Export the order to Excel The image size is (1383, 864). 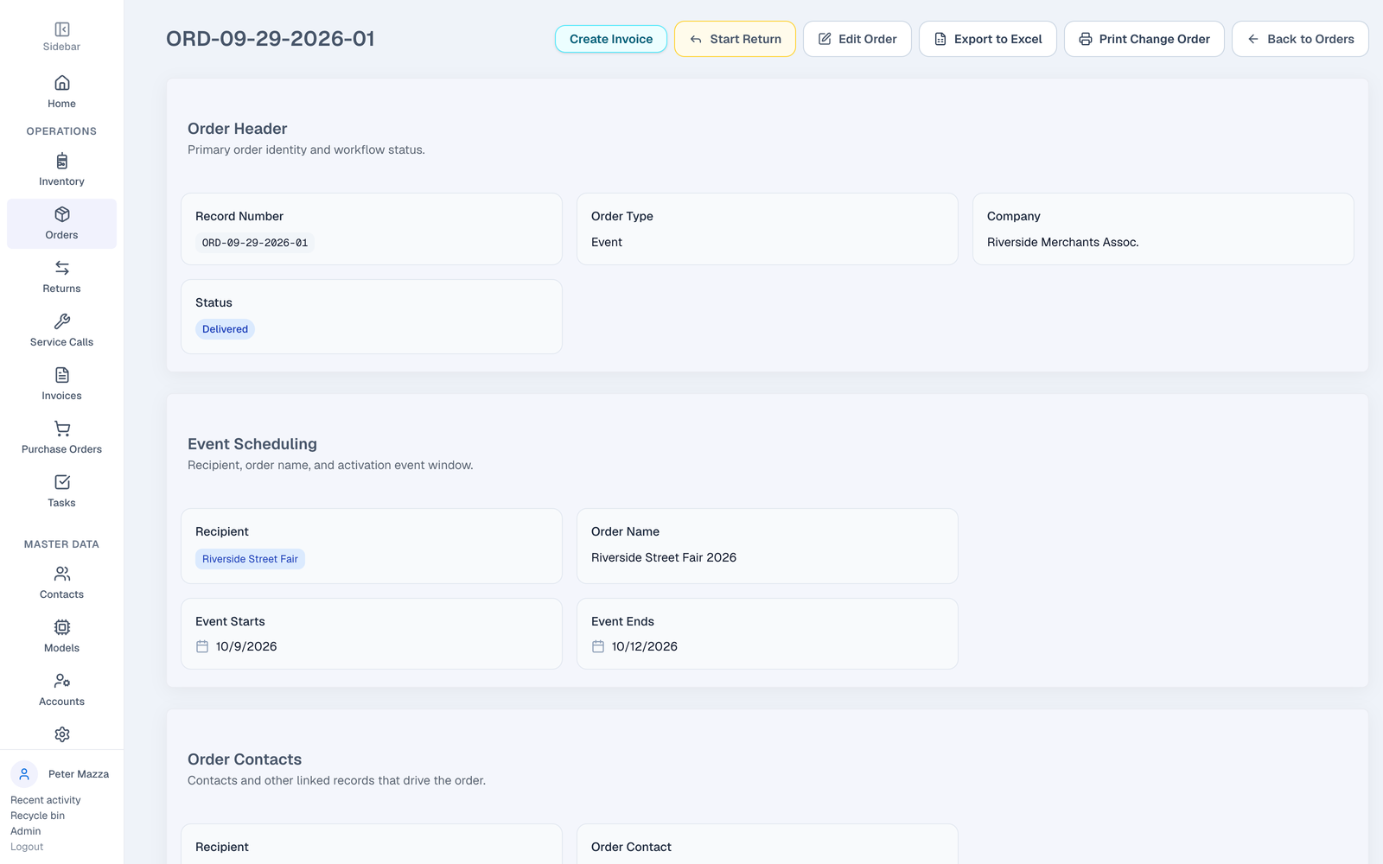(x=987, y=39)
